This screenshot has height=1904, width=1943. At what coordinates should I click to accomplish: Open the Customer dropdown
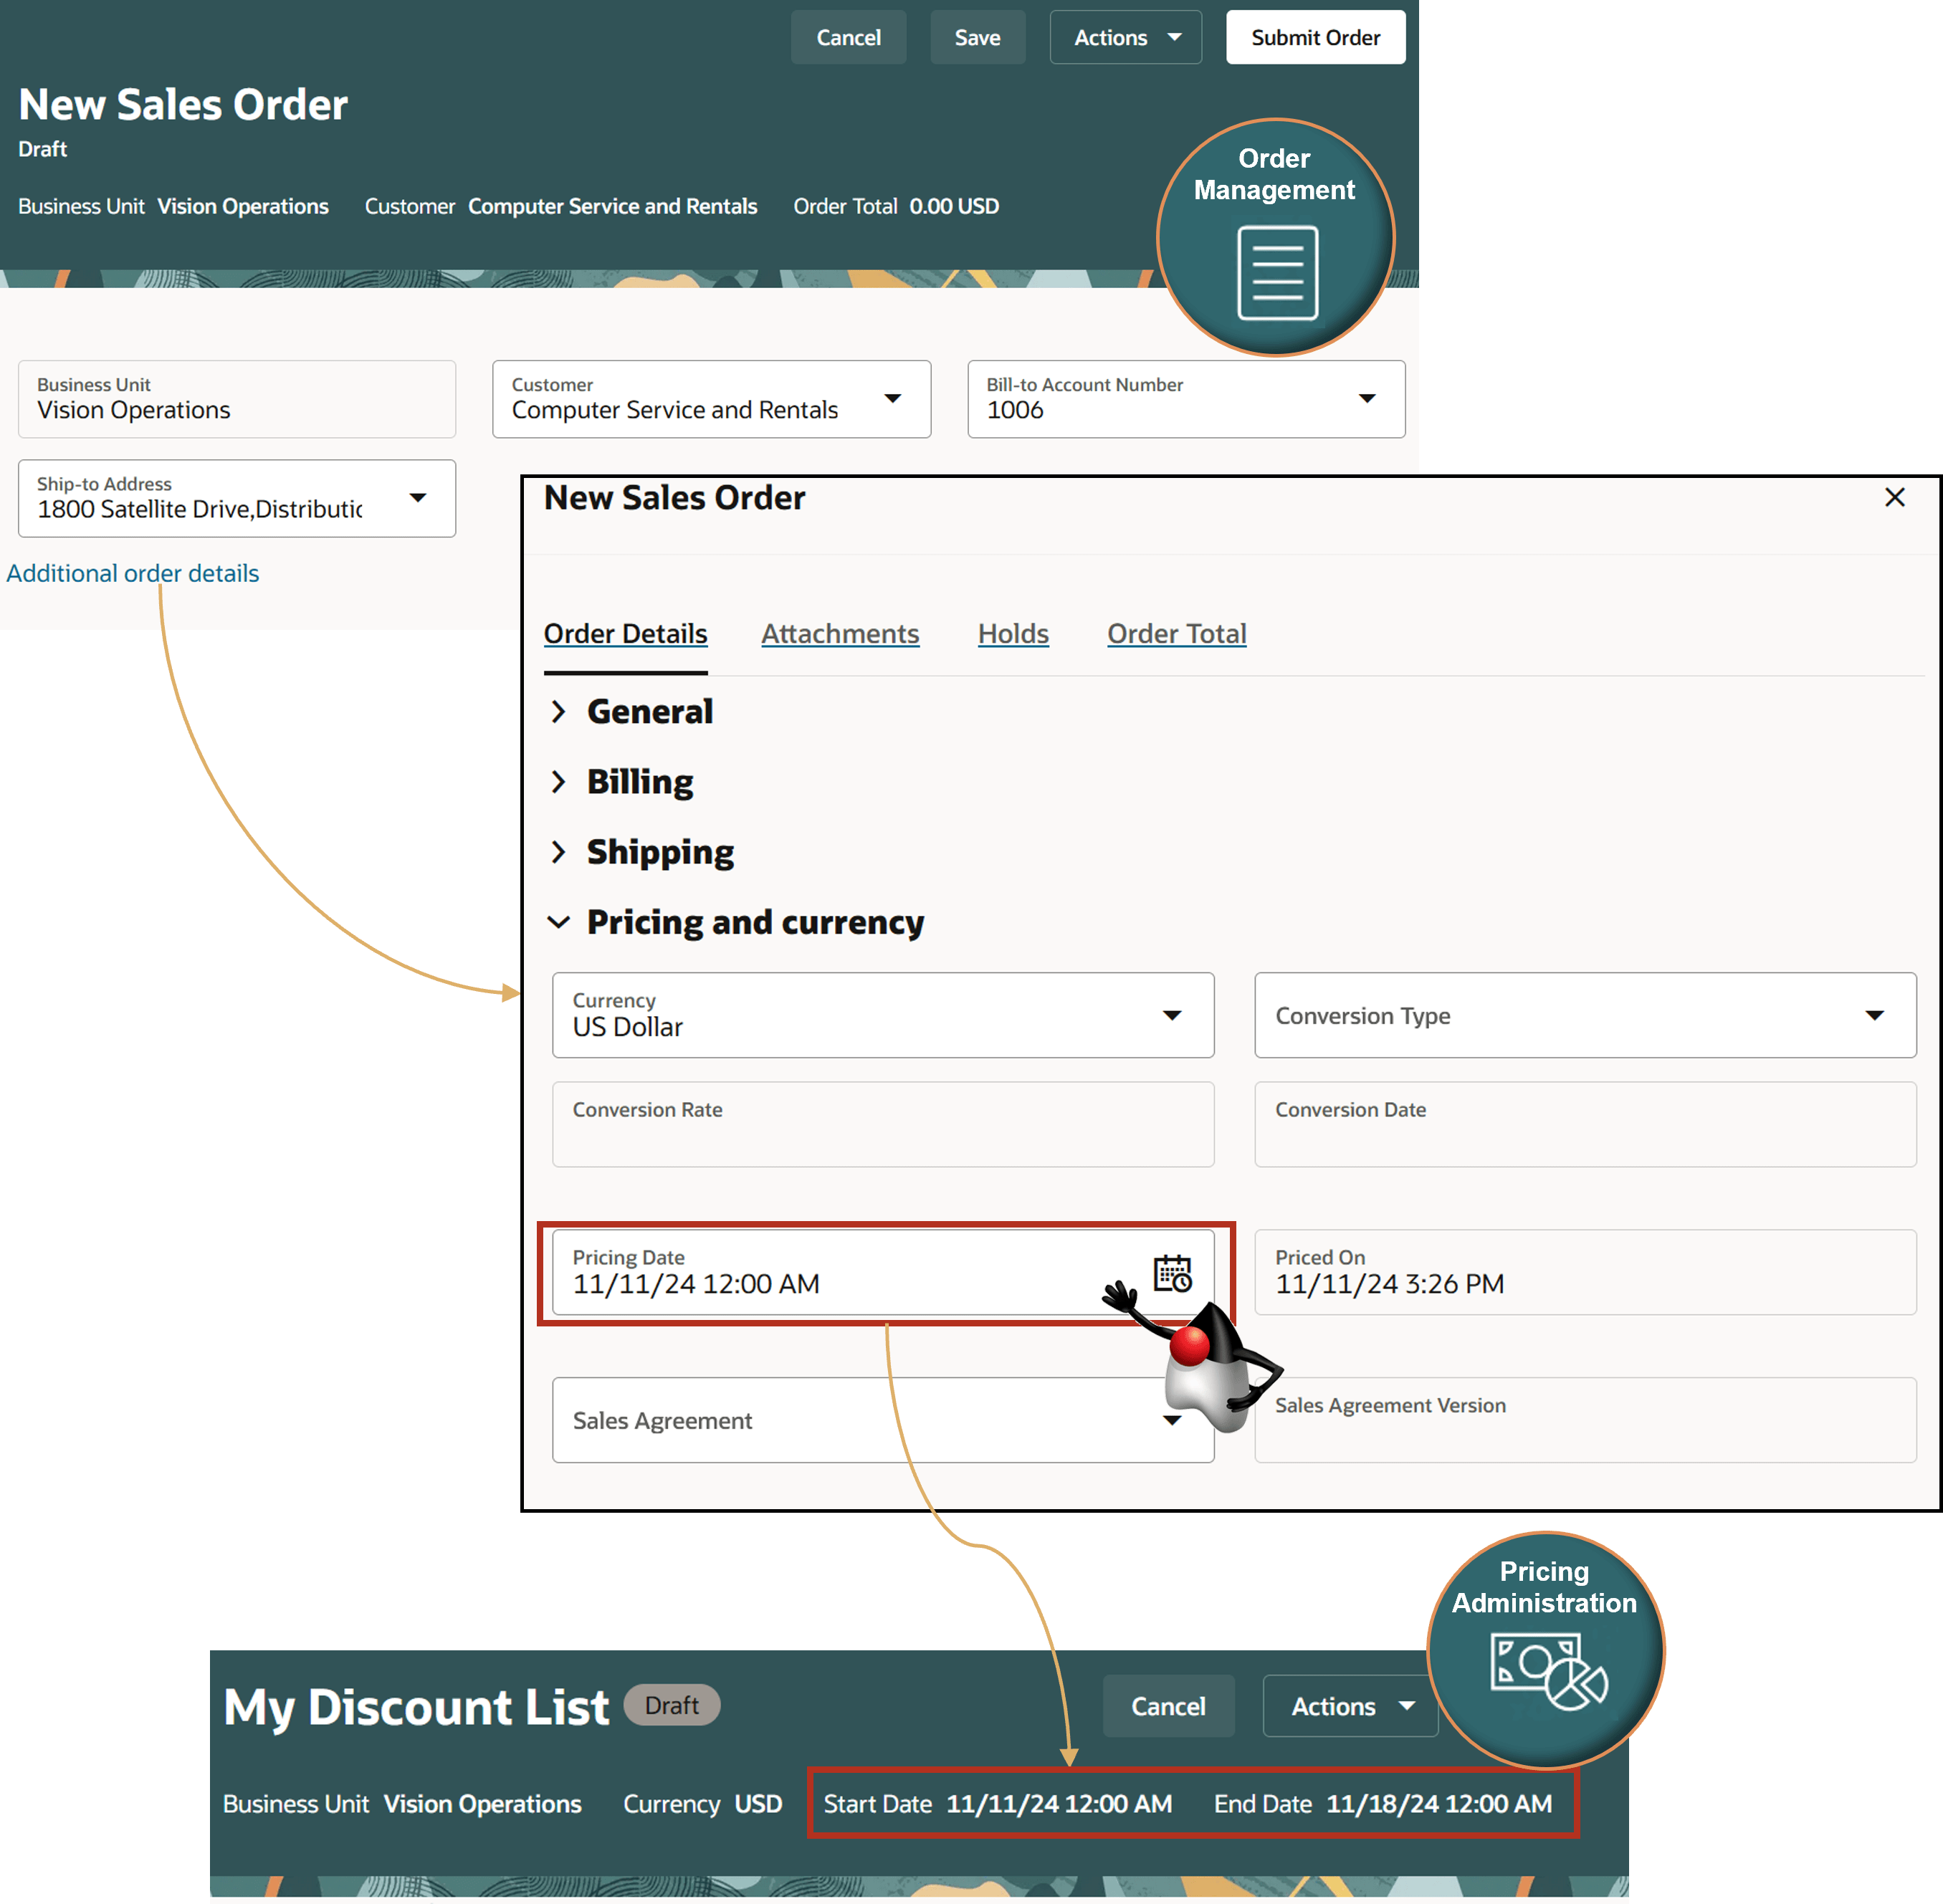892,398
